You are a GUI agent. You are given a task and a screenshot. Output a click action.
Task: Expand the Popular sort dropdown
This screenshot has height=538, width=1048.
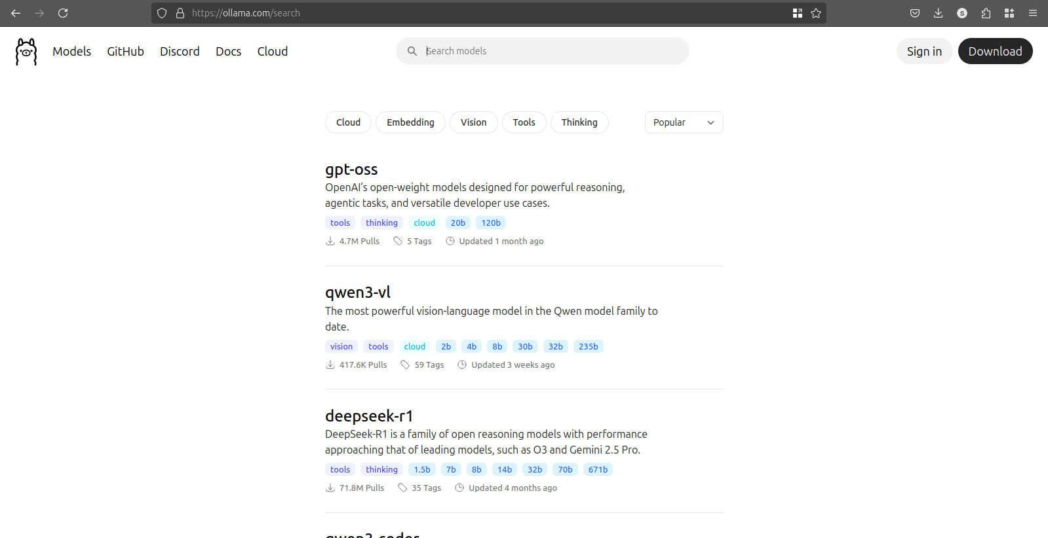pyautogui.click(x=684, y=122)
